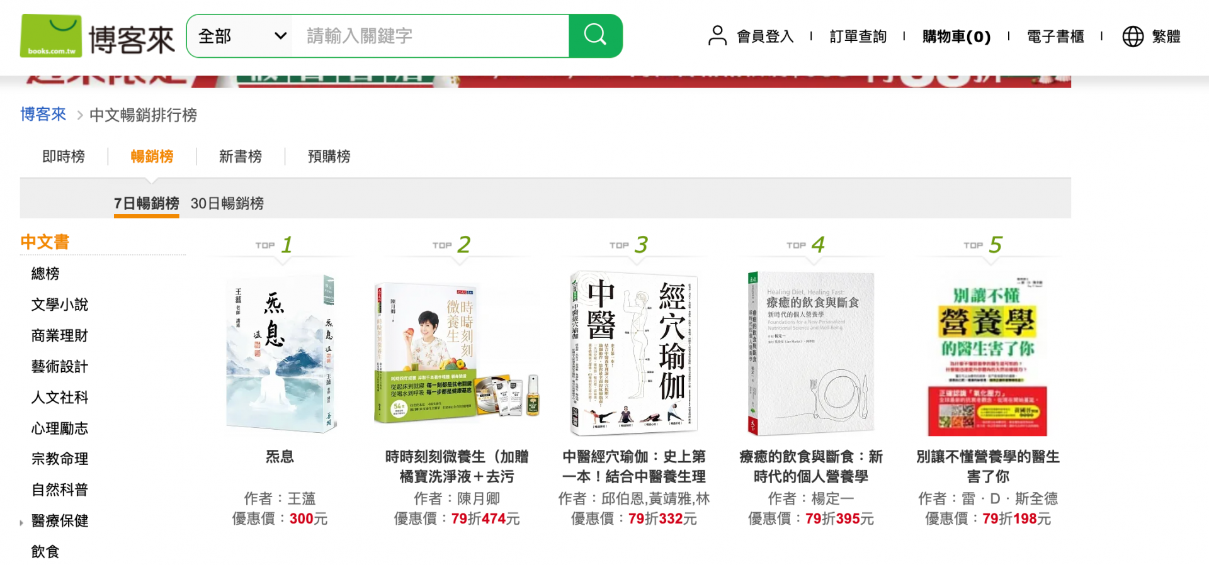Expand the 醫療保健 sidebar arrow
The width and height of the screenshot is (1209, 565).
(21, 522)
